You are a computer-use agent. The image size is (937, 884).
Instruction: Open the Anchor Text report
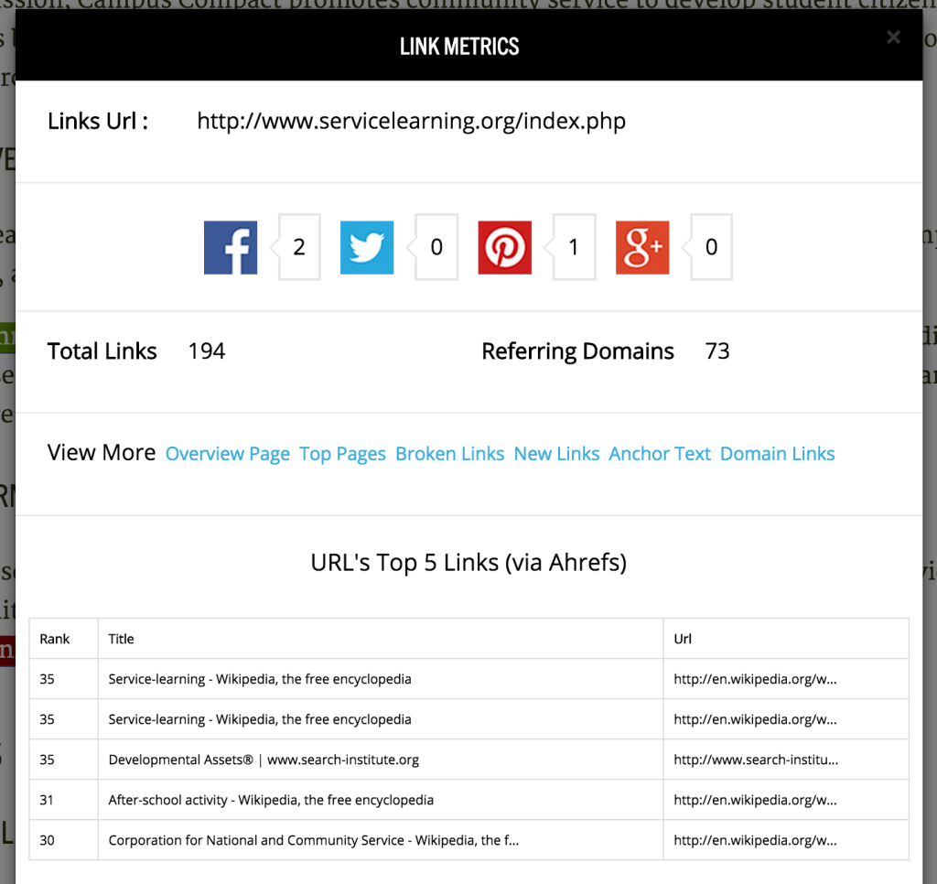tap(659, 453)
